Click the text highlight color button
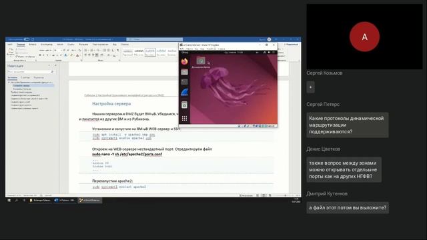 71,55
